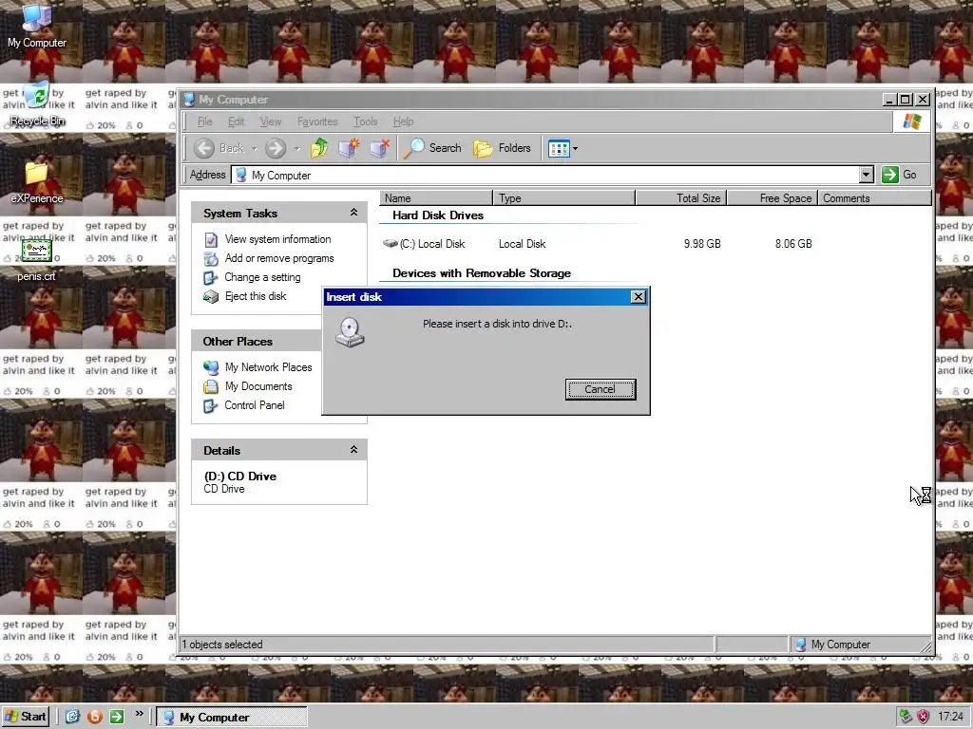Image resolution: width=973 pixels, height=729 pixels.
Task: Open the Back history dropdown arrow
Action: (x=254, y=149)
